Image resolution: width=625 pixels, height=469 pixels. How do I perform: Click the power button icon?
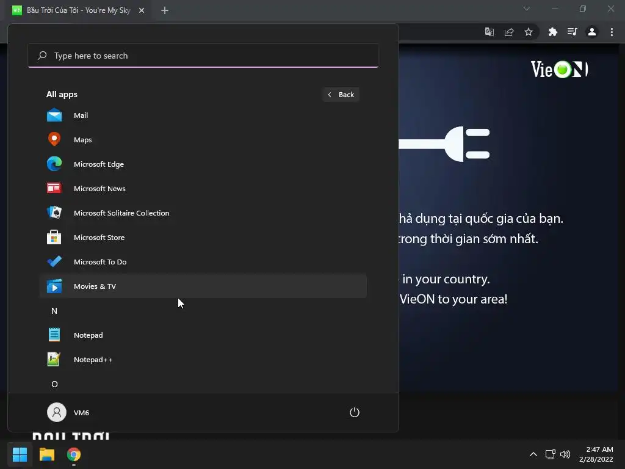355,412
